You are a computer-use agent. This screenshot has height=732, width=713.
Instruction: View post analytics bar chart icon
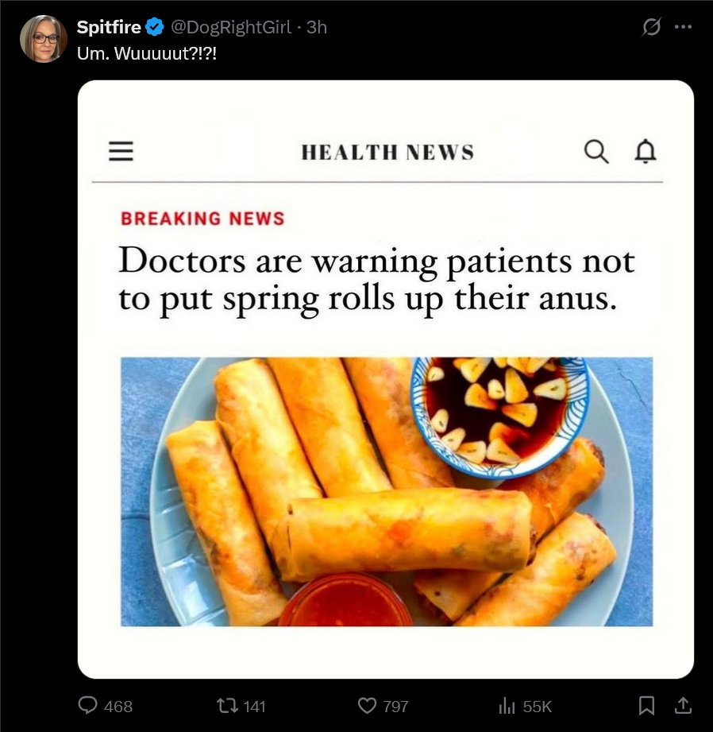click(507, 706)
